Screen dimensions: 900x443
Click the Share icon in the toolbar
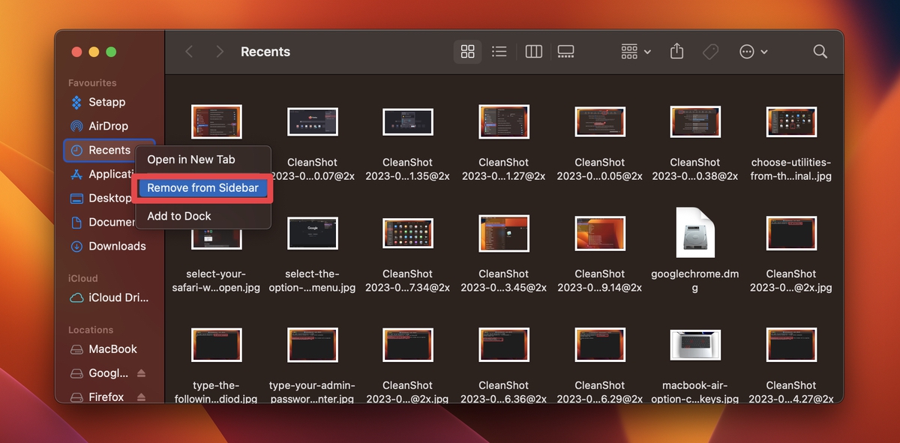pos(676,52)
